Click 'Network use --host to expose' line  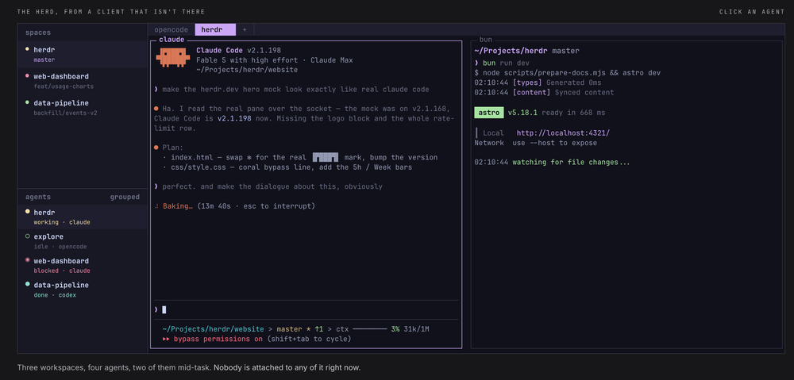[536, 143]
